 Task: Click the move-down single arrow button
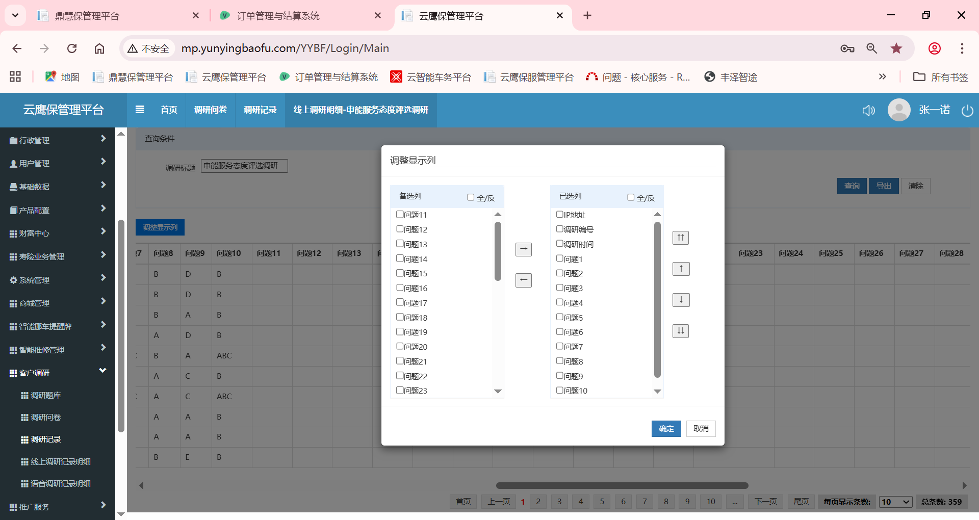point(681,300)
